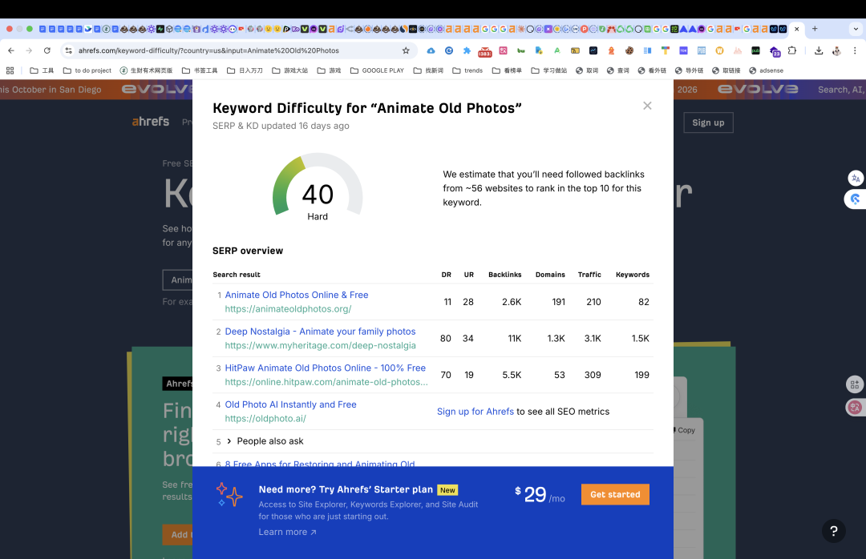Click the translate floating icon

click(856, 178)
